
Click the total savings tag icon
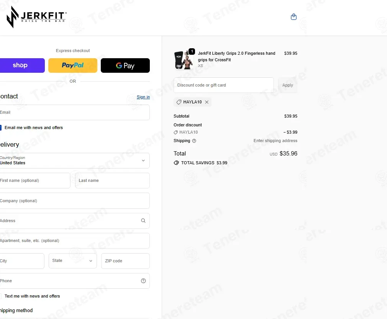coord(176,163)
